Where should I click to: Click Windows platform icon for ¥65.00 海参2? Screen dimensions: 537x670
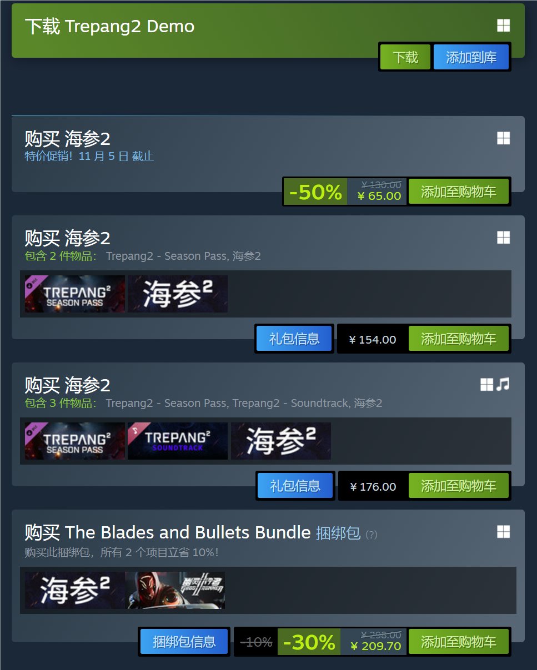503,138
